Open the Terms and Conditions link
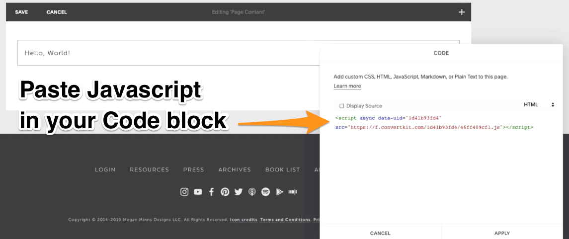Viewport: 569px width, 239px height. 285,220
